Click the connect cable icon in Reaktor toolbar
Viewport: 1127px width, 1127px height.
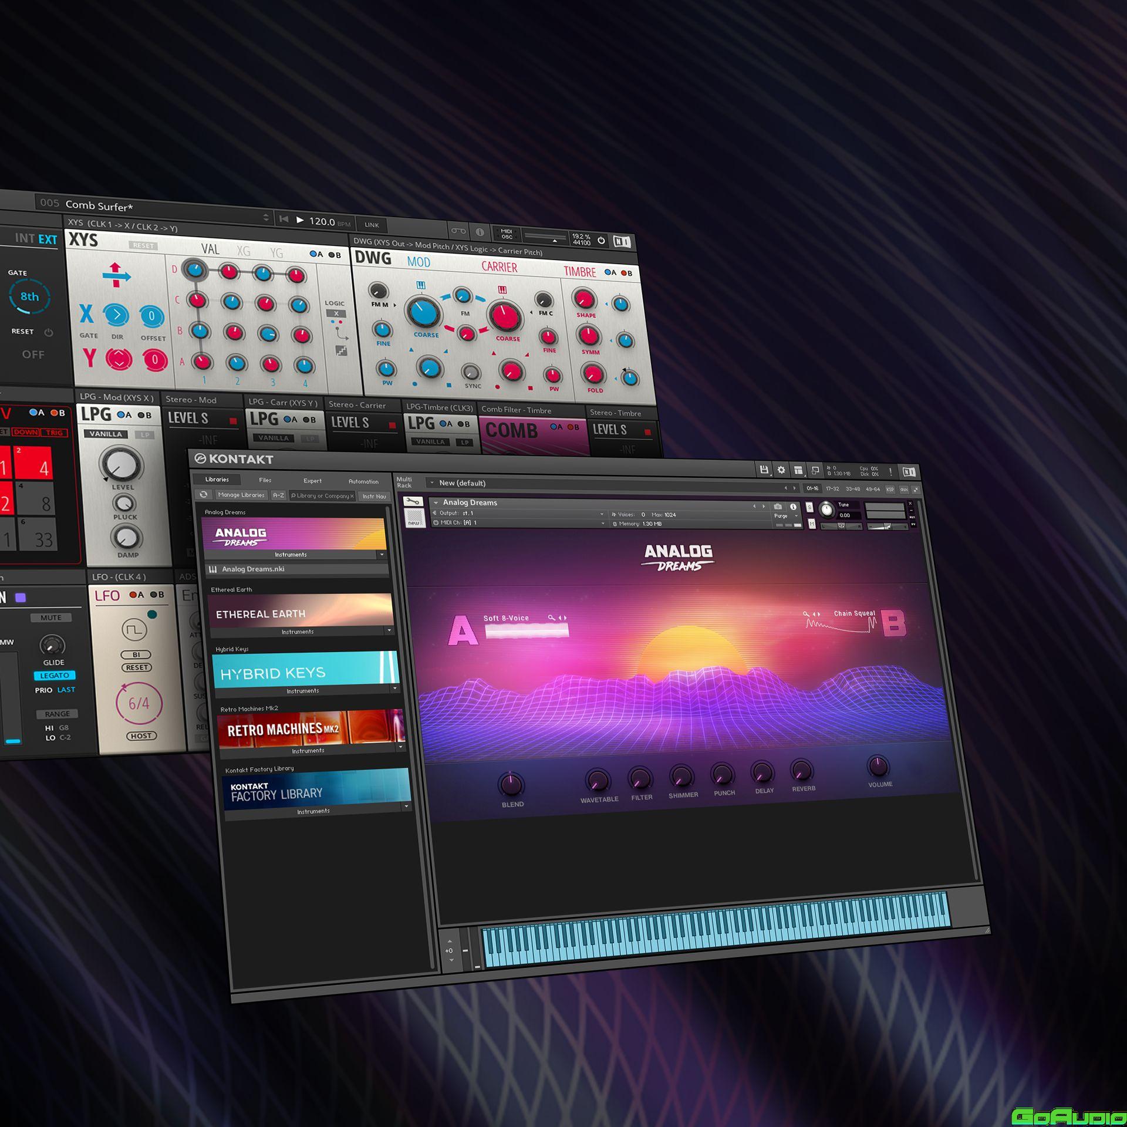pyautogui.click(x=459, y=231)
